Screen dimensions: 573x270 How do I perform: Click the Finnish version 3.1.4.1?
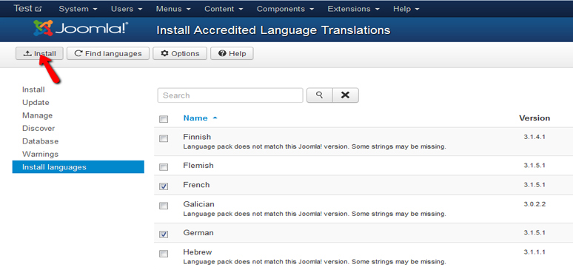(535, 137)
